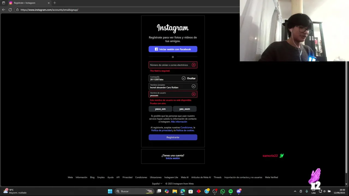349x196 pixels.
Task: Click the Facebook logo icon in login button
Action: pyautogui.click(x=157, y=49)
